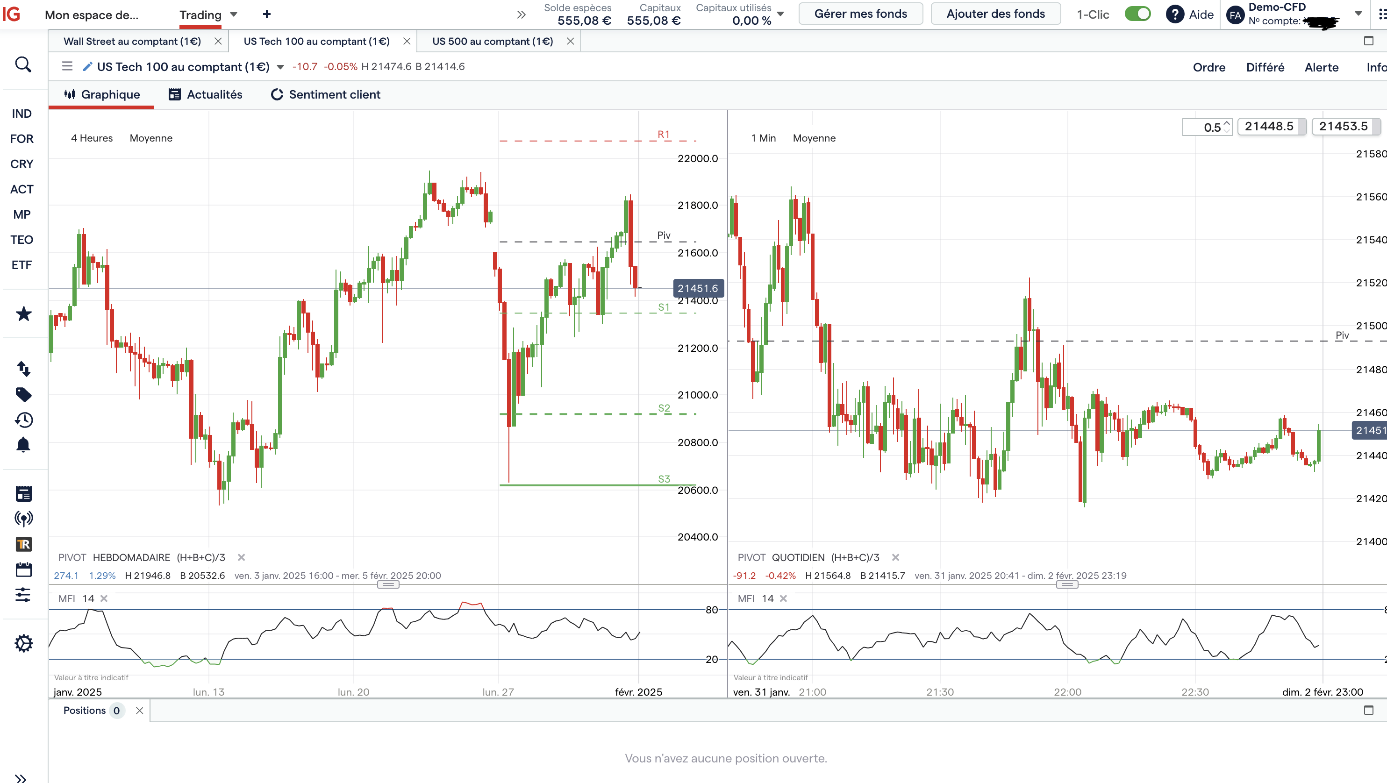Open the economic calendar icon

point(23,569)
